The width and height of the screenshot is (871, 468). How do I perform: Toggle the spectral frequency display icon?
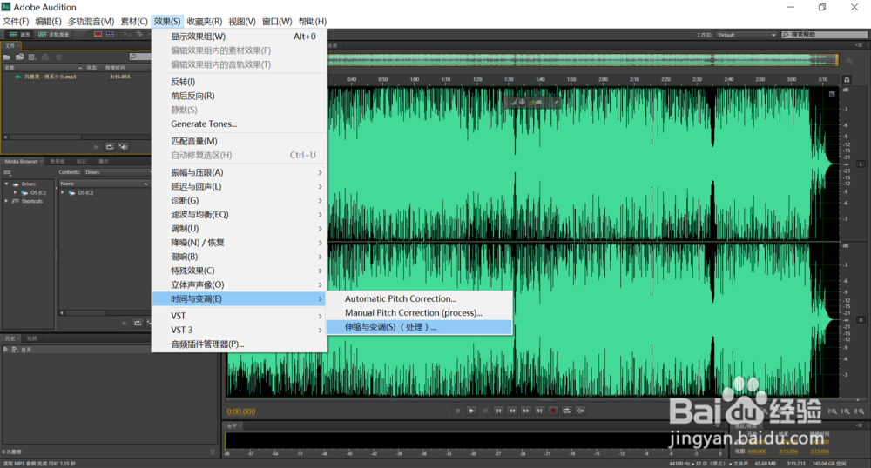[98, 35]
